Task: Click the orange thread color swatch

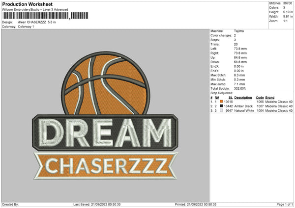Action: (x=221, y=102)
